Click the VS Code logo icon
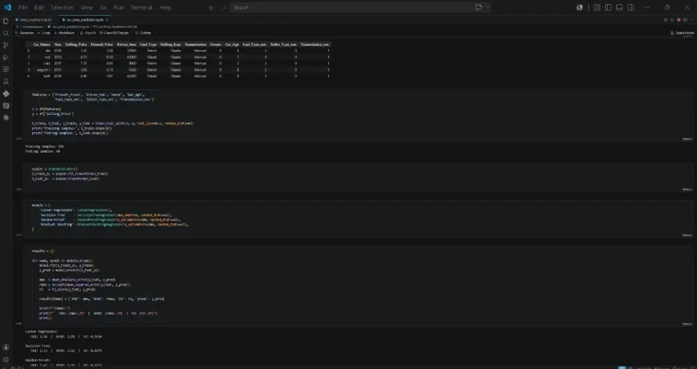The image size is (697, 369). click(7, 8)
